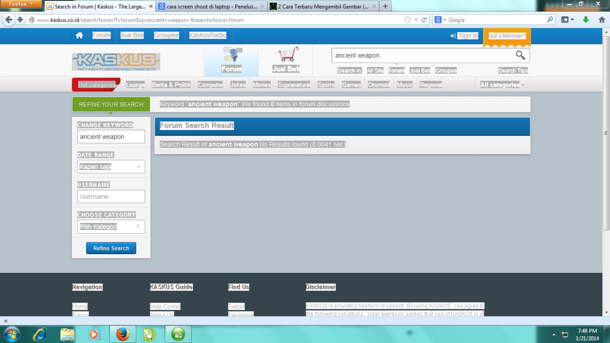The image size is (610, 343).
Task: Set search scope to Groupee
Action: click(446, 71)
